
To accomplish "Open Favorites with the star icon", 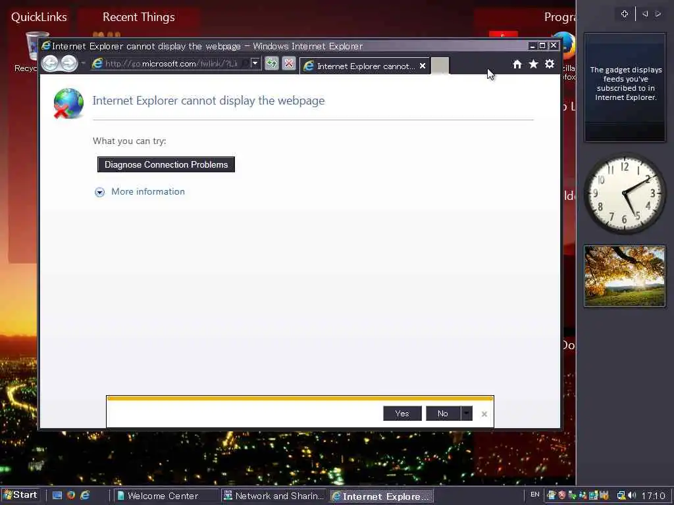I will 533,64.
